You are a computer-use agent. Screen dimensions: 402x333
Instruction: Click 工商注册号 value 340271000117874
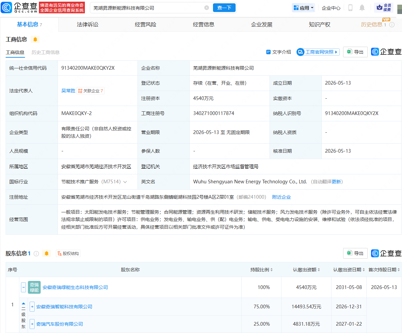[214, 113]
